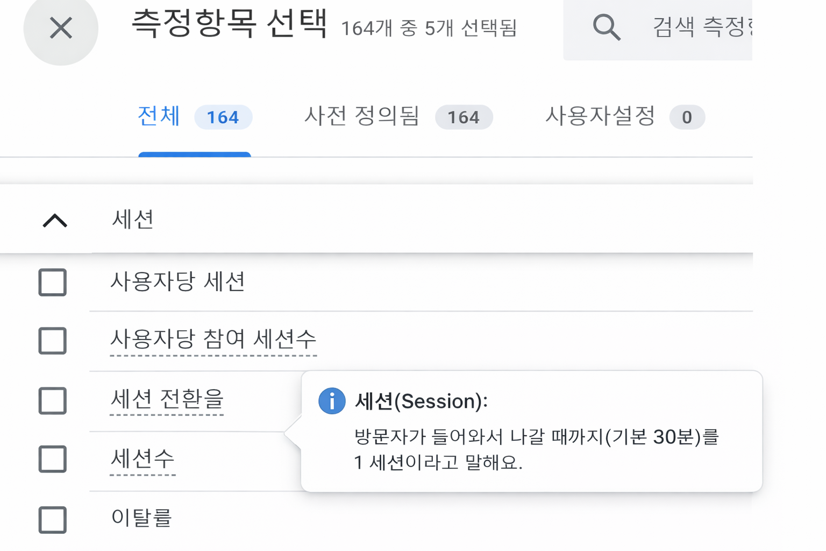Screen dimensions: 826x551
Task: Click the 세션수 metric label
Action: pos(143,458)
